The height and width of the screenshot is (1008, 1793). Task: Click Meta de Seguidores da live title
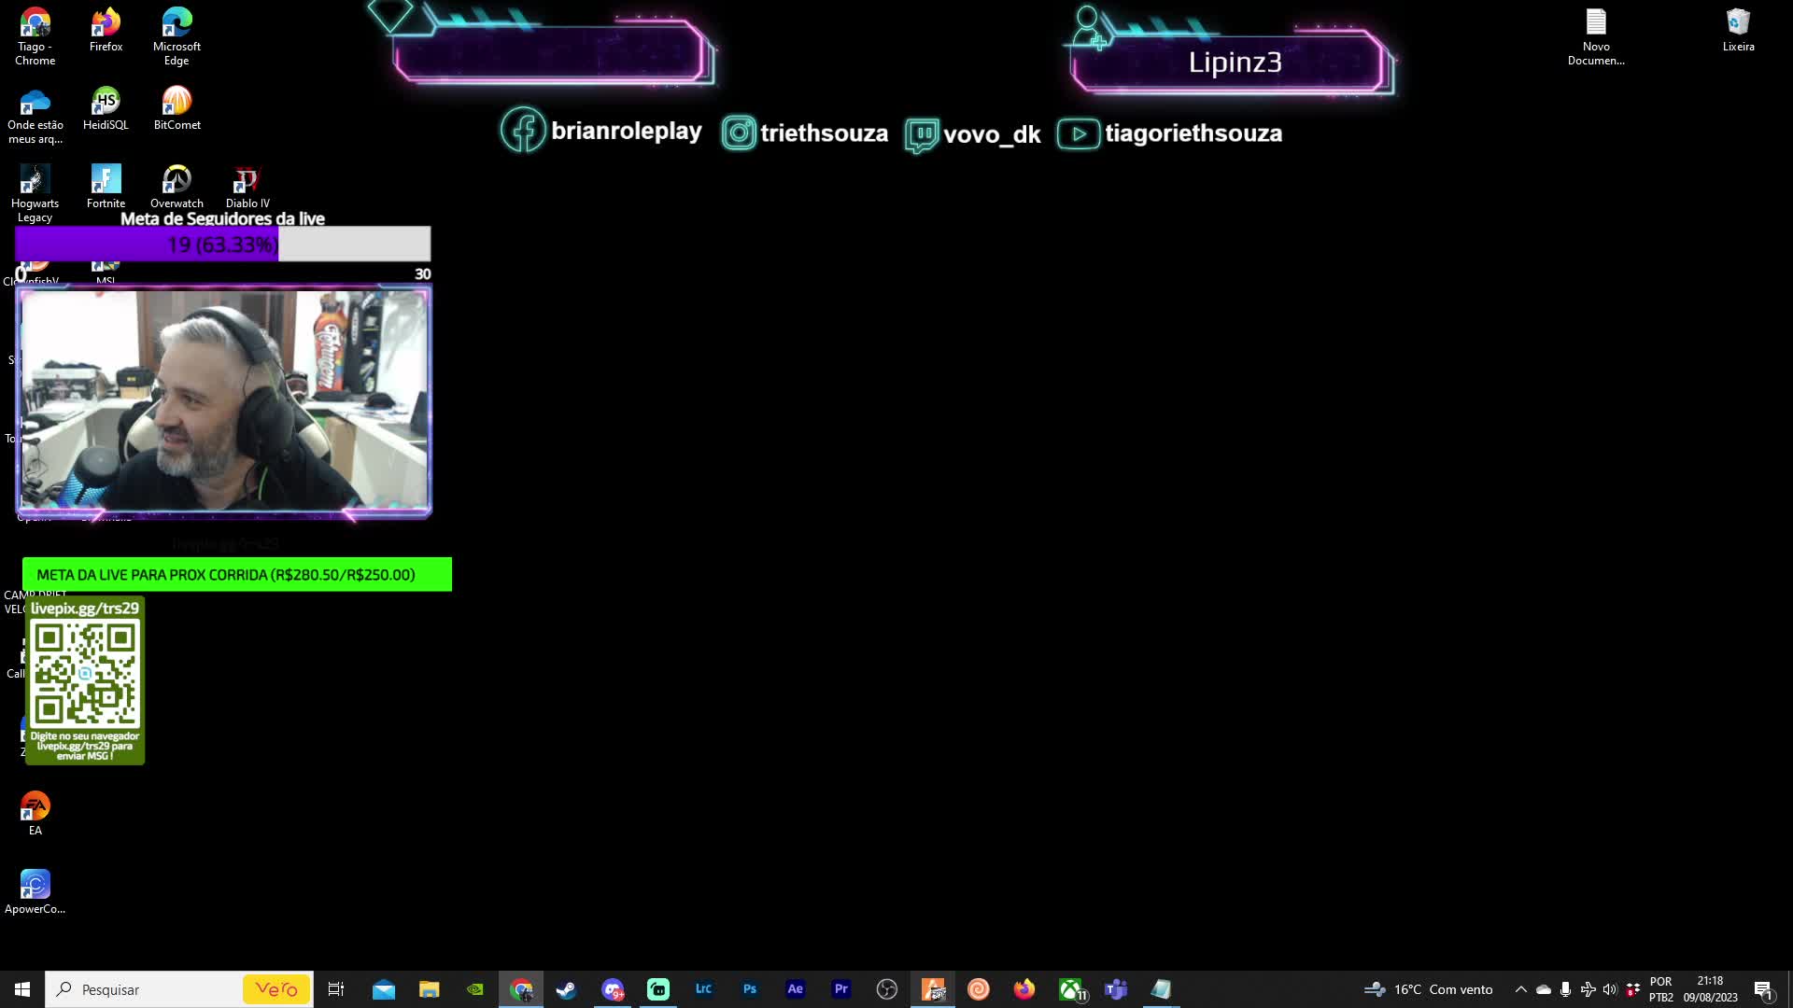point(222,218)
